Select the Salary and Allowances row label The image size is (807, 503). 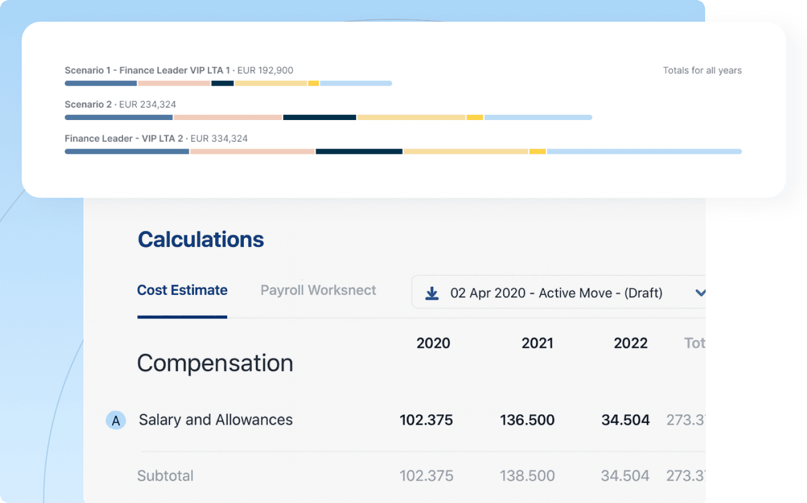click(x=216, y=420)
